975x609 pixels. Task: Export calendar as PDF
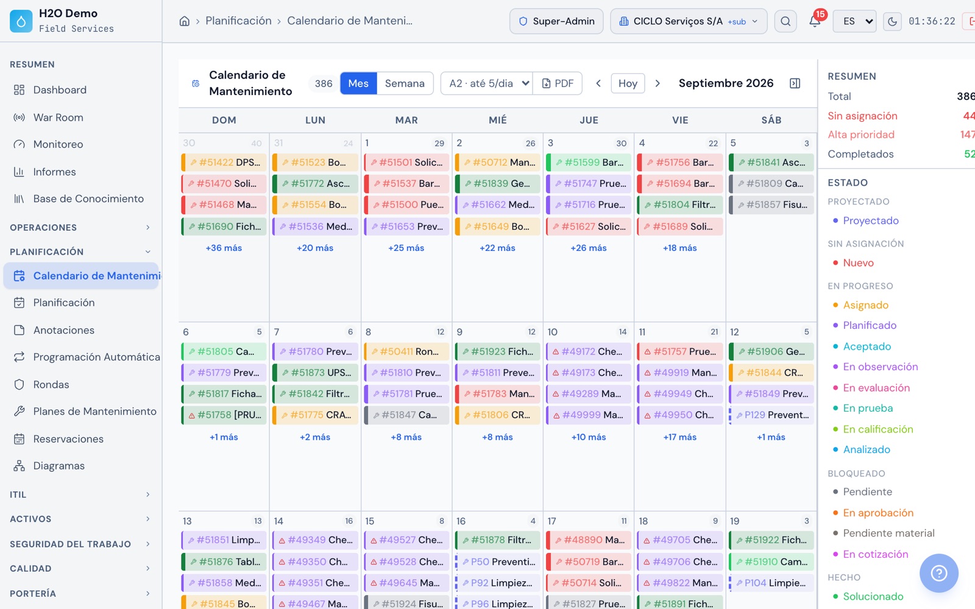(558, 83)
